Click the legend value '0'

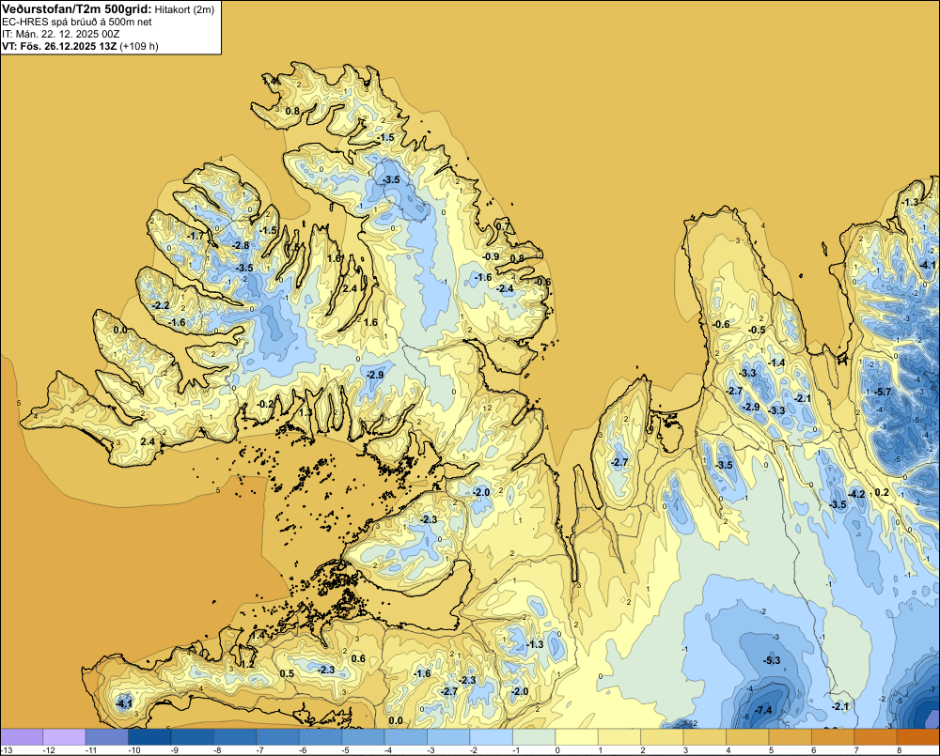point(556,750)
